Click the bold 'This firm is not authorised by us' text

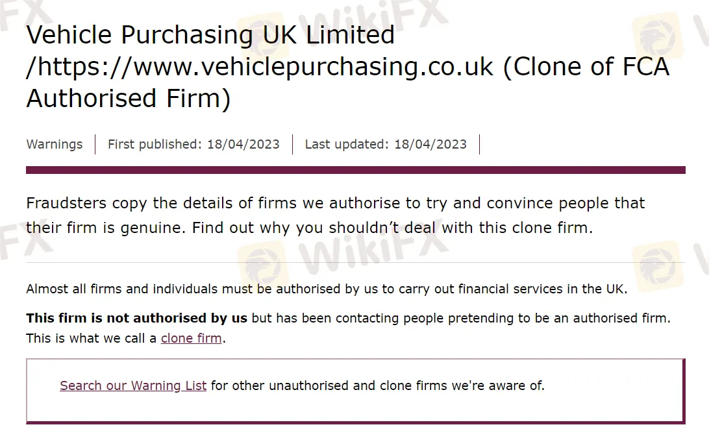tap(136, 318)
